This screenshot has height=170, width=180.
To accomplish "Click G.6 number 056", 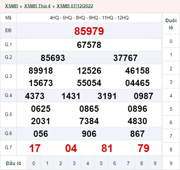I will point(41,134).
